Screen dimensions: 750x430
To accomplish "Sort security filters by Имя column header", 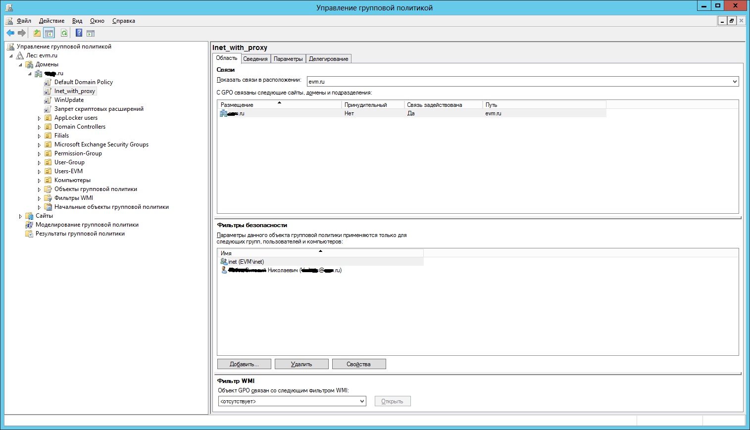I will [x=320, y=253].
